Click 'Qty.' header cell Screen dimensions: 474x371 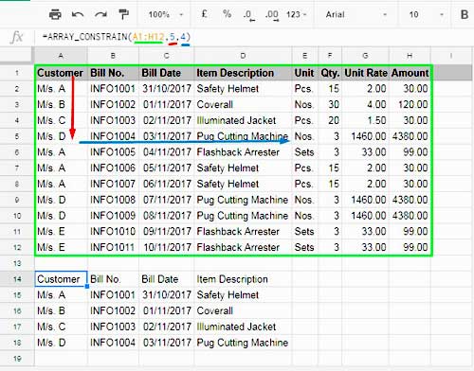pos(330,73)
